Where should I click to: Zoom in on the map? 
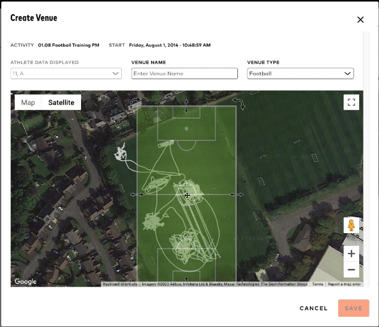(x=351, y=254)
